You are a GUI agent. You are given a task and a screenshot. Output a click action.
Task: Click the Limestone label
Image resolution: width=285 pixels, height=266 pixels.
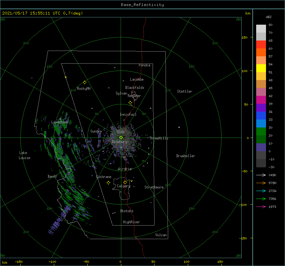tap(60, 122)
